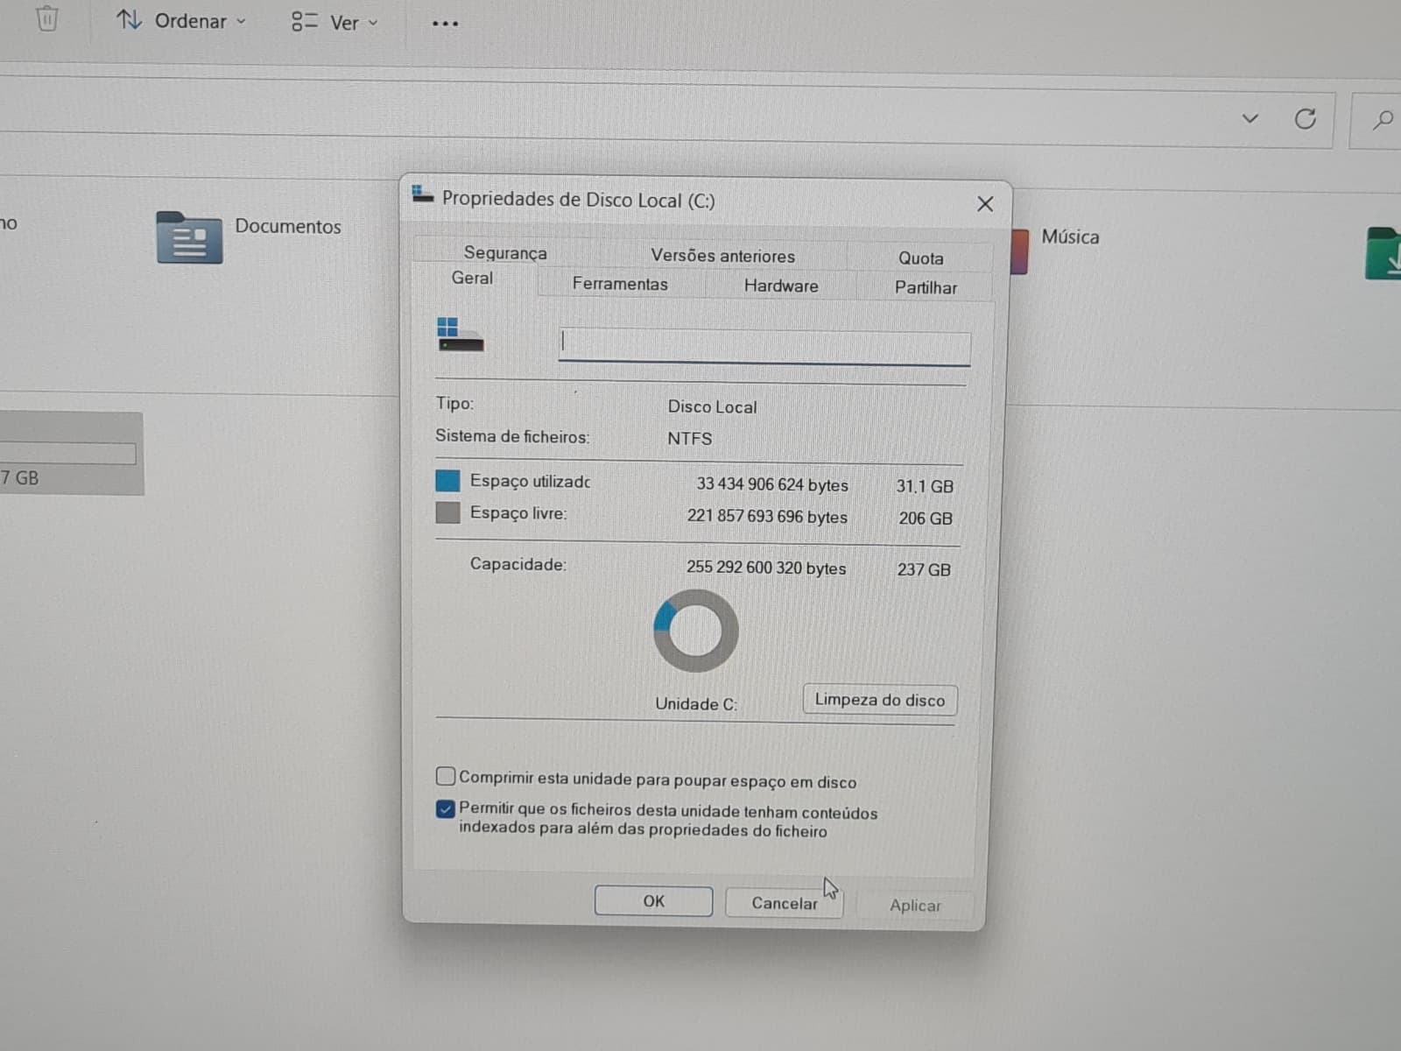Click the Unidade C: label
This screenshot has height=1051, width=1401.
(x=696, y=704)
